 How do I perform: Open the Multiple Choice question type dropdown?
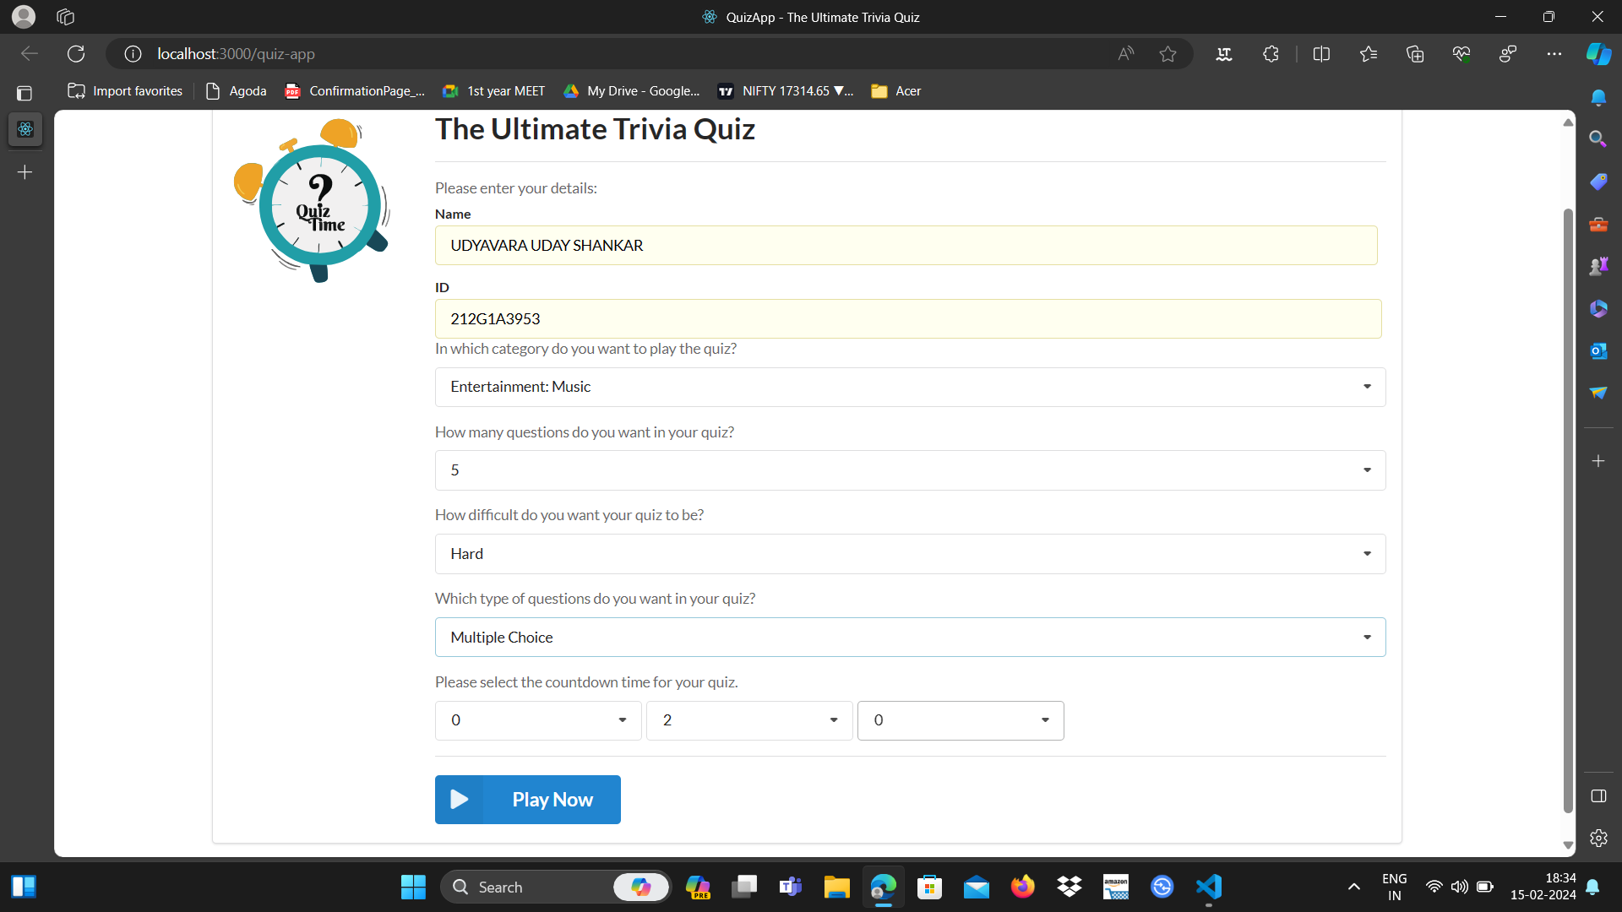(x=910, y=638)
